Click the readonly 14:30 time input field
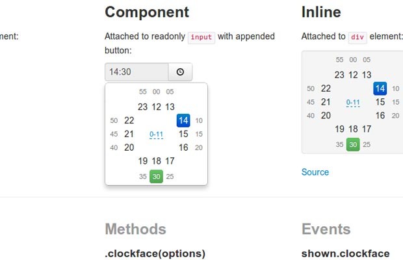Screen dimensions: 403x260 pos(136,72)
